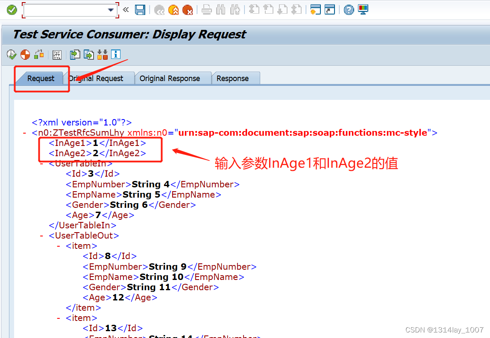This screenshot has width=490, height=338.
Task: Click the clock with green check icon
Action: click(12, 55)
